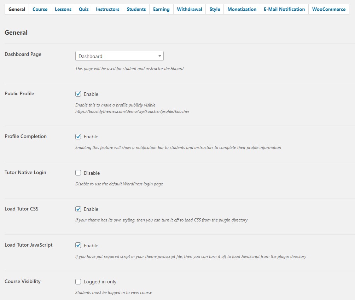Select the Instructors tab
The height and width of the screenshot is (300, 355).
point(107,9)
